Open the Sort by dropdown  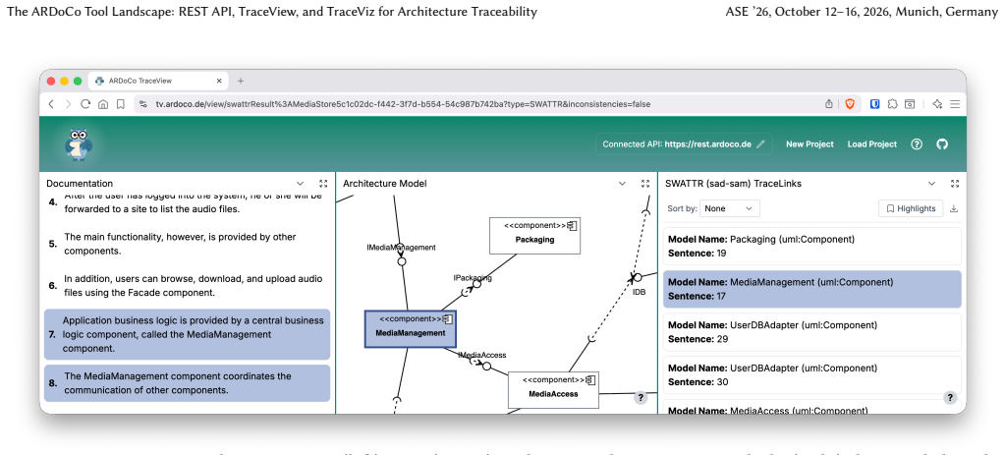pos(730,208)
